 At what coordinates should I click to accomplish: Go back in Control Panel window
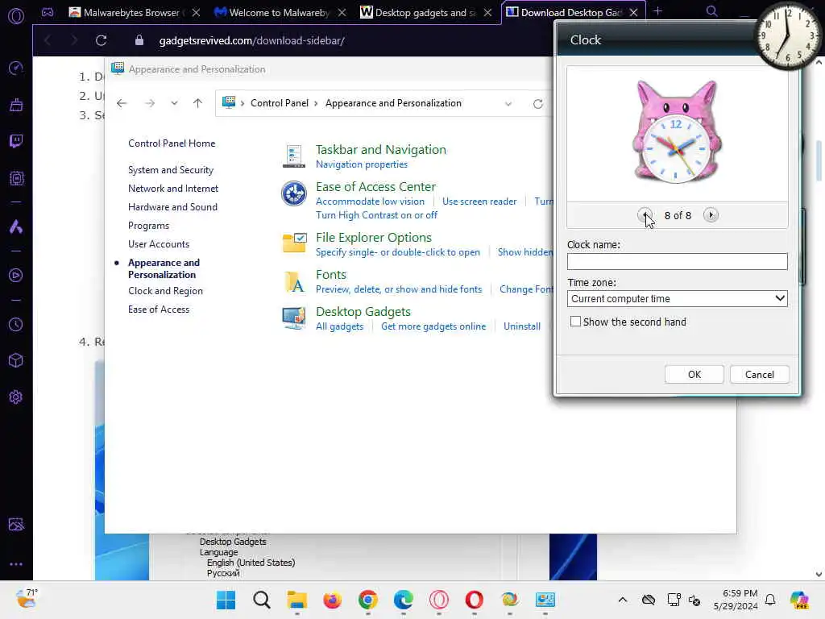click(122, 103)
